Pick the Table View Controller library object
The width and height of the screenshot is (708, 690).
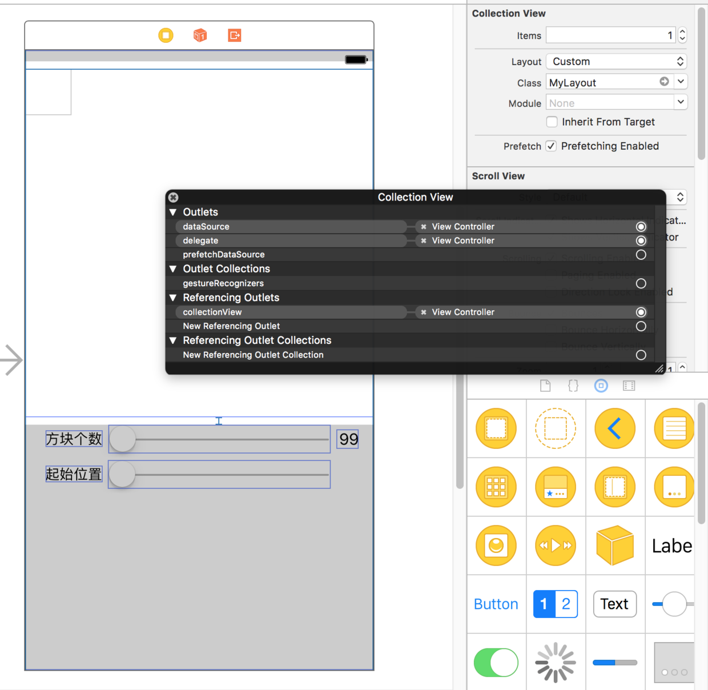pyautogui.click(x=674, y=428)
